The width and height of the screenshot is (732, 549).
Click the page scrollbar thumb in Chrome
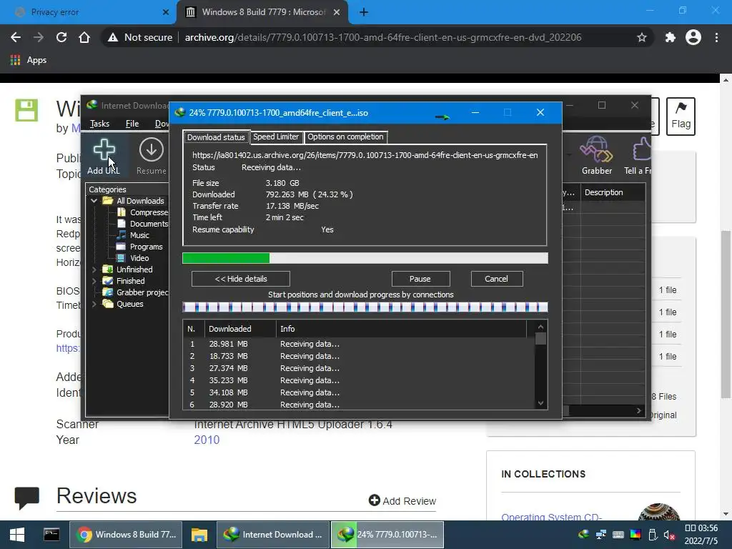click(x=726, y=315)
